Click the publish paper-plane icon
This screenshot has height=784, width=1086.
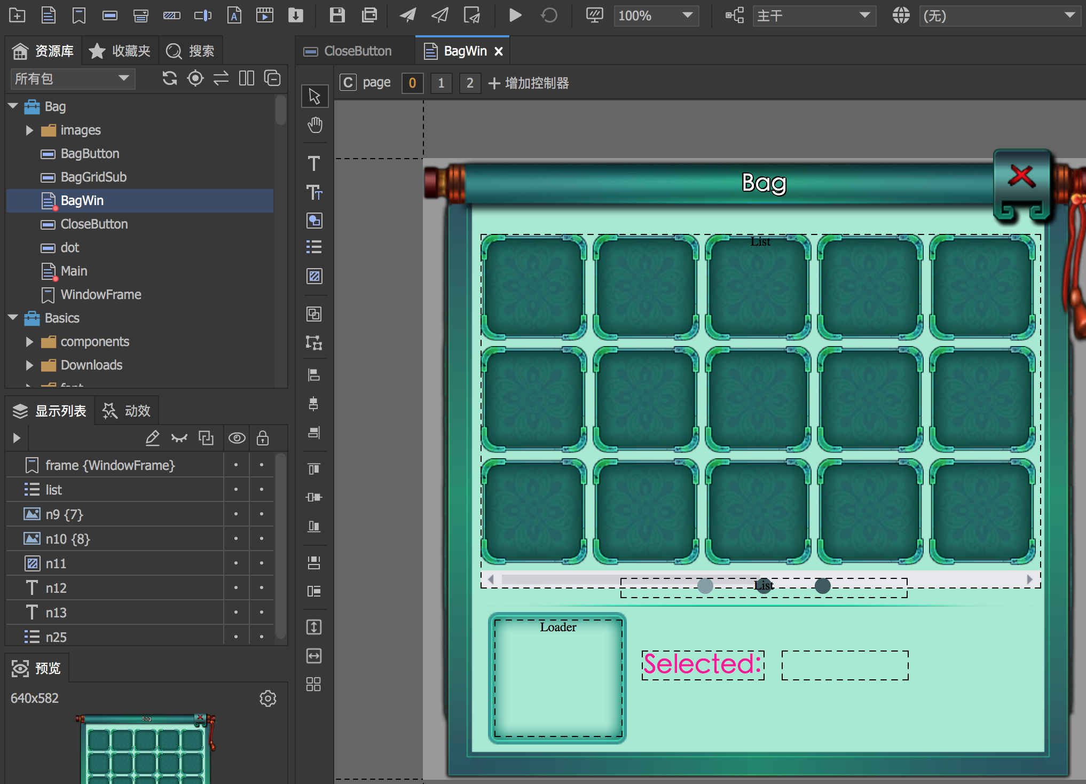point(408,15)
